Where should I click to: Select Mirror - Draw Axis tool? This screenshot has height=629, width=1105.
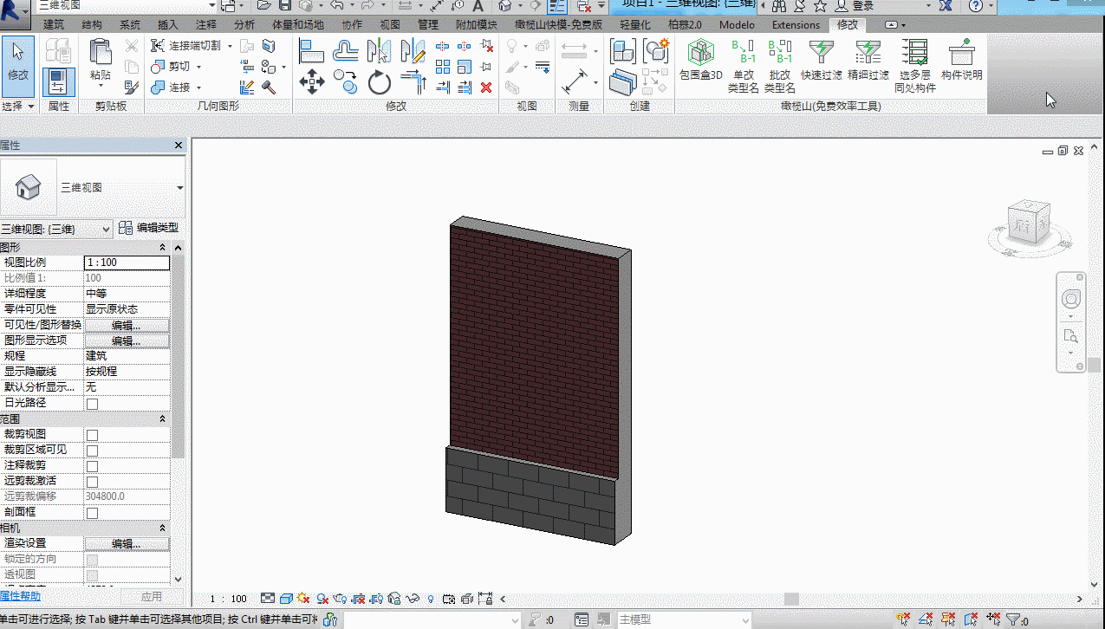click(x=413, y=51)
